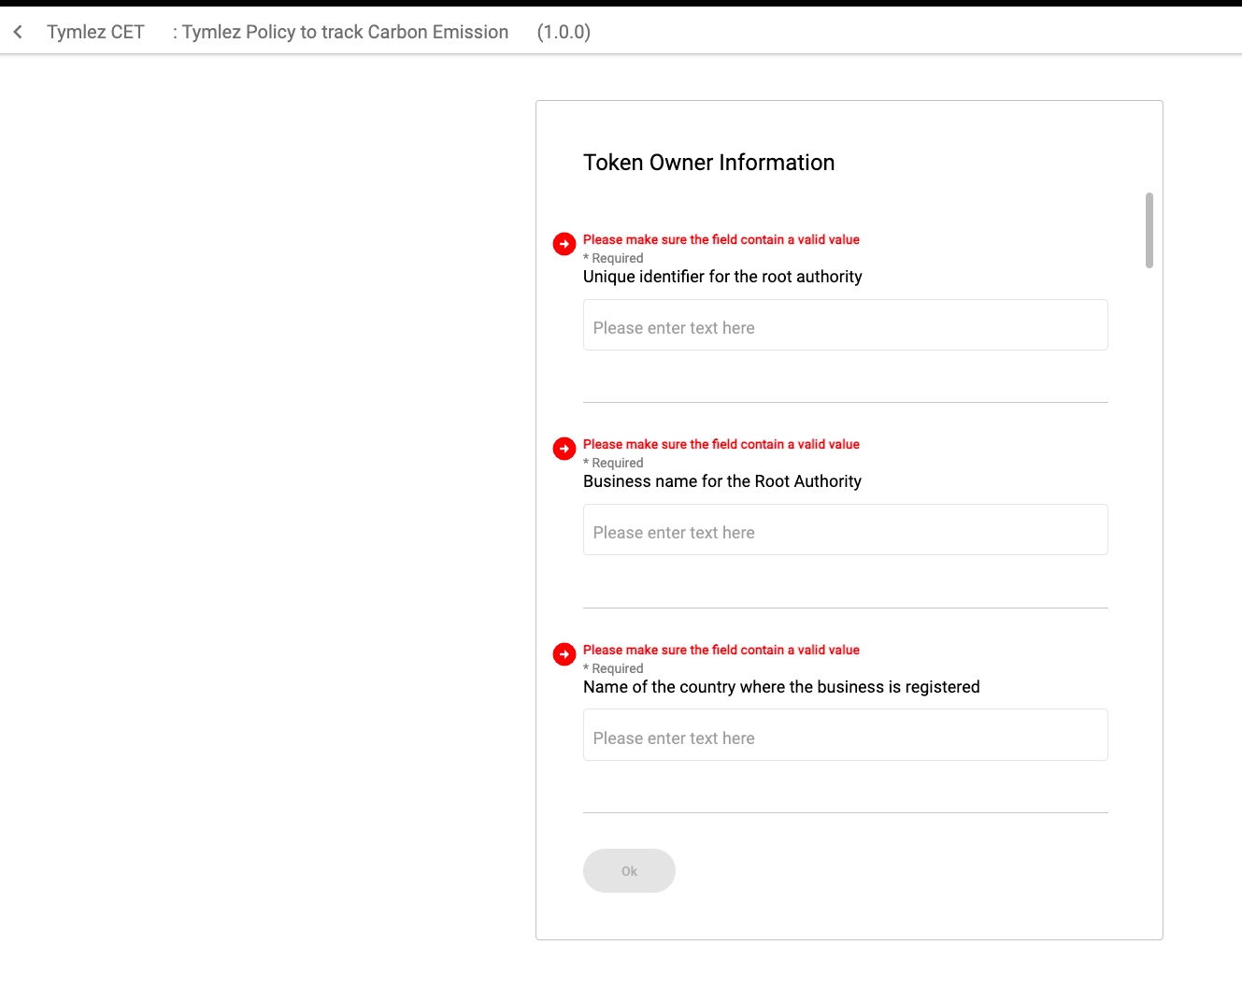Click red error icon beside Business name field
Screen dimensions: 1242x988
(564, 449)
